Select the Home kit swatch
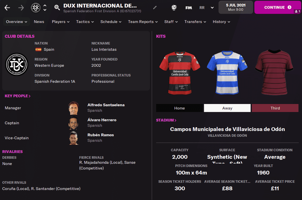302x200 pixels. (179, 108)
